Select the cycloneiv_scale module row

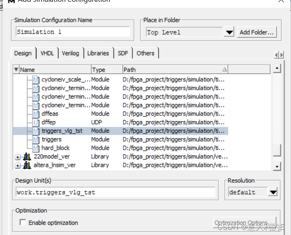tap(121, 80)
